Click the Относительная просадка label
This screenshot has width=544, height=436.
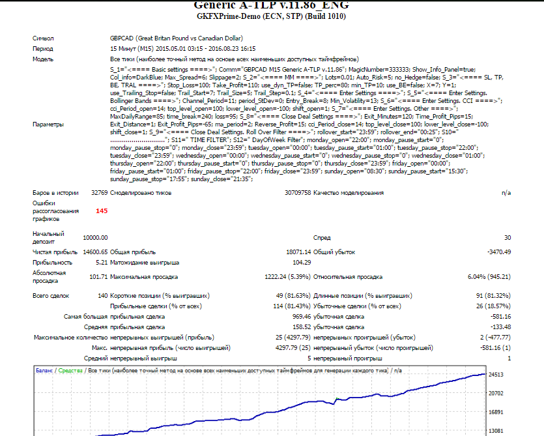coord(348,277)
